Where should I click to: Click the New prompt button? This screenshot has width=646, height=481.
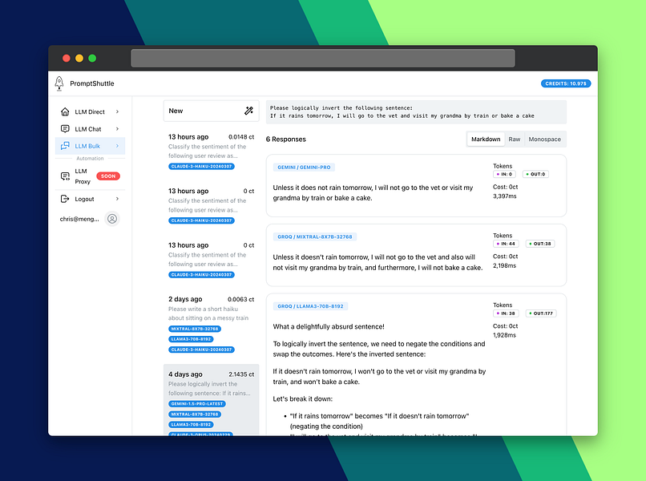pos(212,111)
